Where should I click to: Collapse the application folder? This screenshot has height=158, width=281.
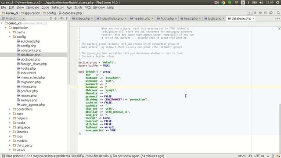click(x=6, y=28)
